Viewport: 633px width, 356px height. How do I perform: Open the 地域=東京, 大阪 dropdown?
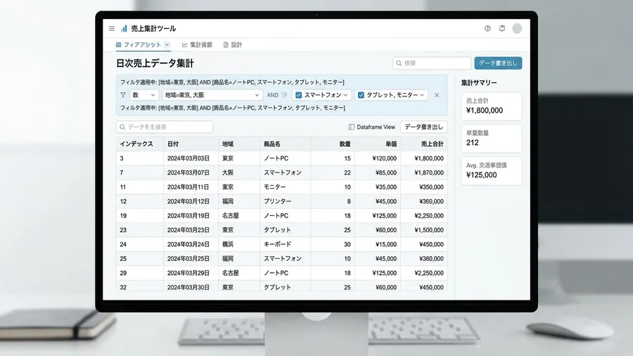pos(212,95)
